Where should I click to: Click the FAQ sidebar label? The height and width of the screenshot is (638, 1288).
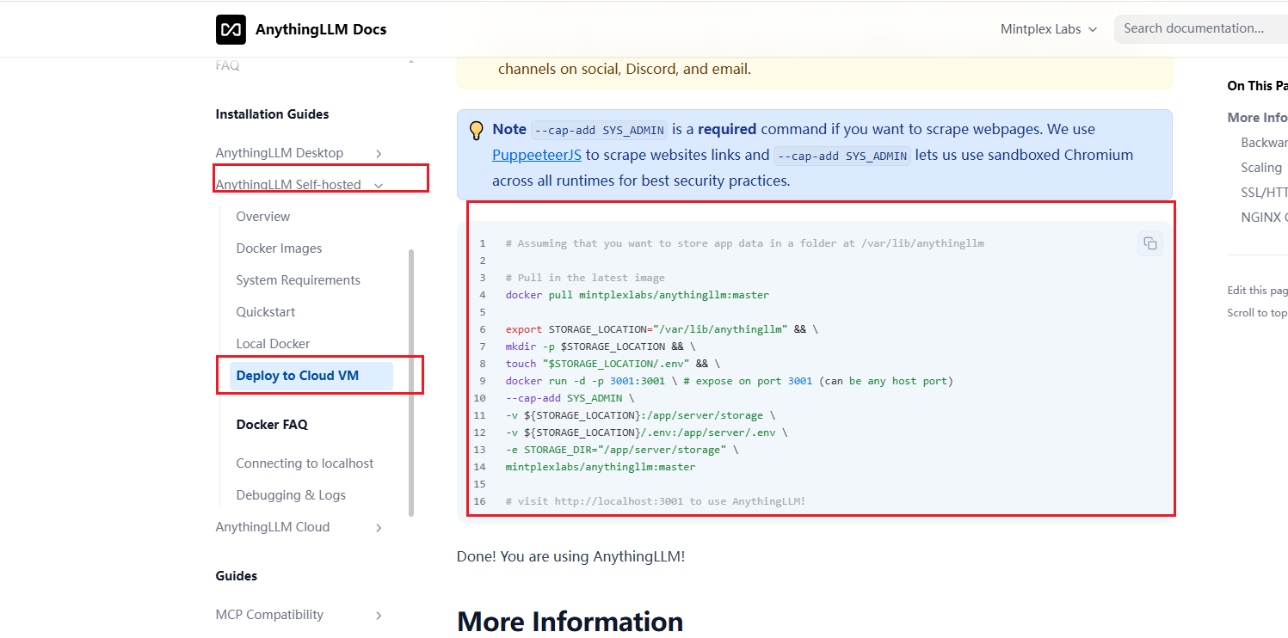click(227, 65)
